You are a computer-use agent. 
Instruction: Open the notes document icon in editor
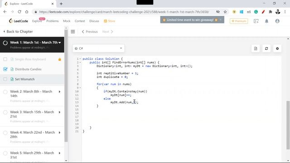(256, 48)
